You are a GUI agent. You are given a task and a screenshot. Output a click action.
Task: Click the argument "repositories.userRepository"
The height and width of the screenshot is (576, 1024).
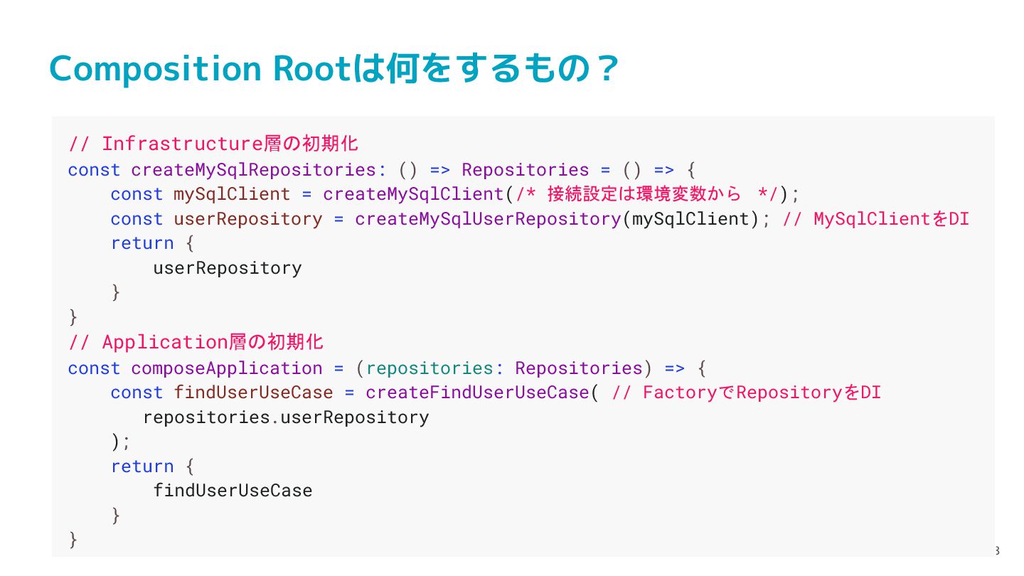[x=286, y=417]
